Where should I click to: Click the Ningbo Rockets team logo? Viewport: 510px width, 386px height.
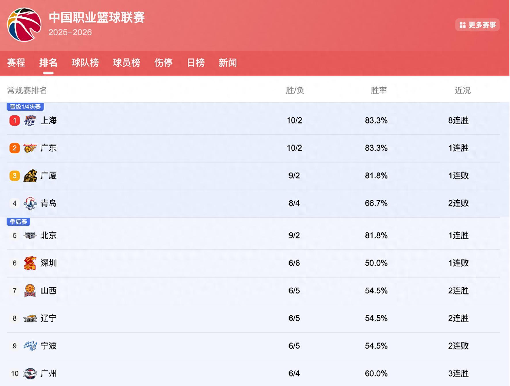click(x=31, y=346)
